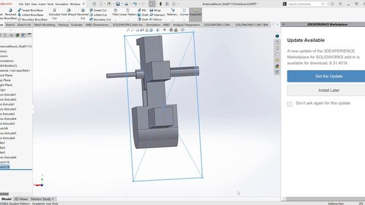This screenshot has height=205, width=365.
Task: Expand Search Commands dropdown arrow
Action: pyautogui.click(x=326, y=4)
